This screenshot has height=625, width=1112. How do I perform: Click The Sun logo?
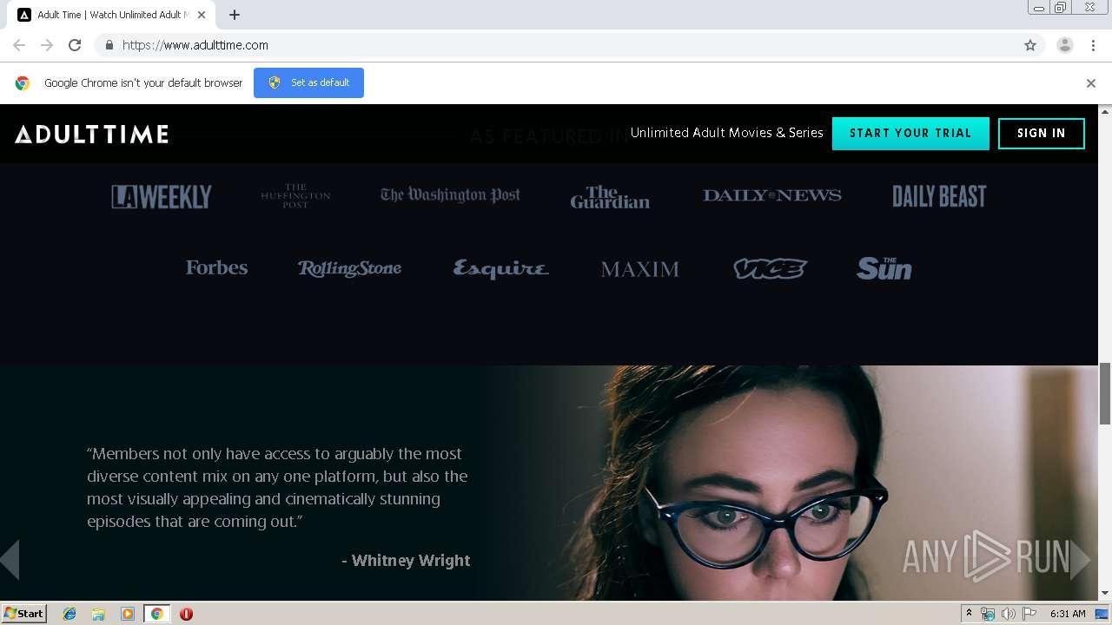click(884, 268)
